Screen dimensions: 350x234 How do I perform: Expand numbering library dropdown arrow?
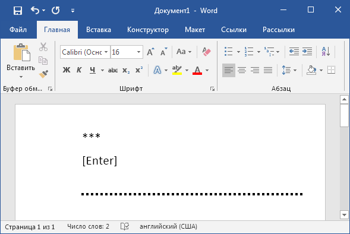tap(258, 52)
